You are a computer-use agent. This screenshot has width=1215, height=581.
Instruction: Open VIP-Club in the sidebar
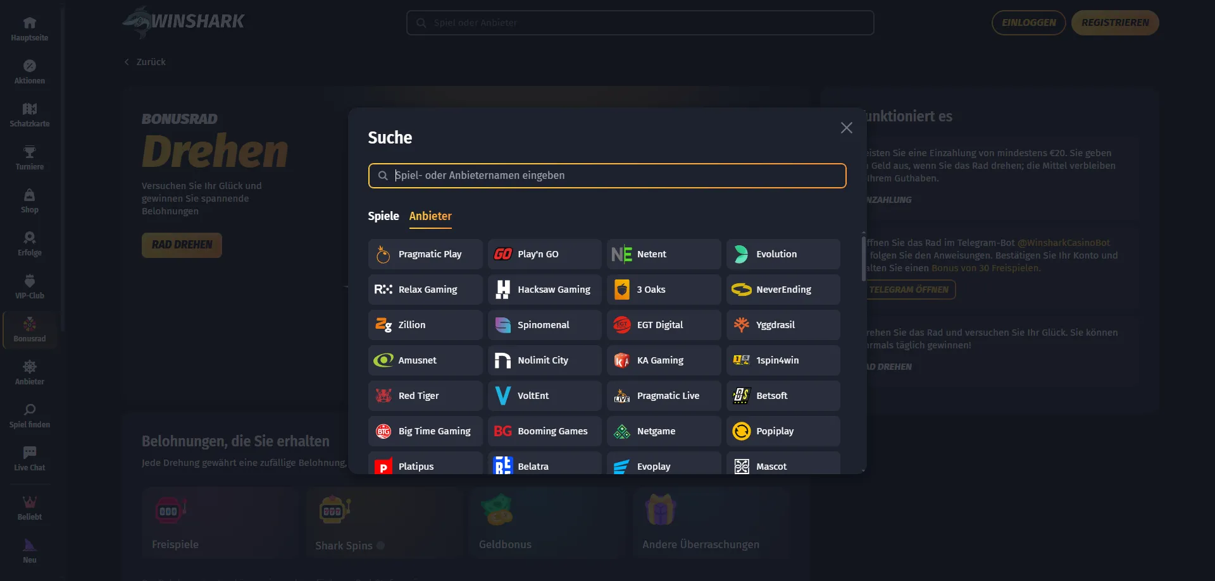point(29,287)
